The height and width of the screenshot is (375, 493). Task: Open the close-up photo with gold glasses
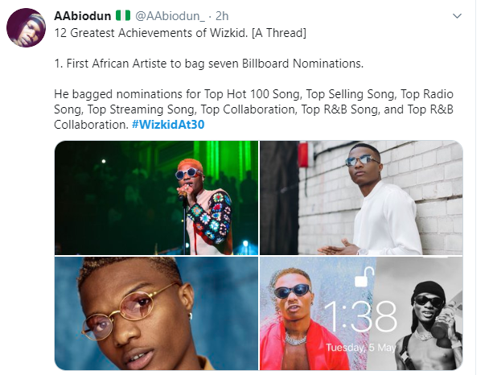156,313
